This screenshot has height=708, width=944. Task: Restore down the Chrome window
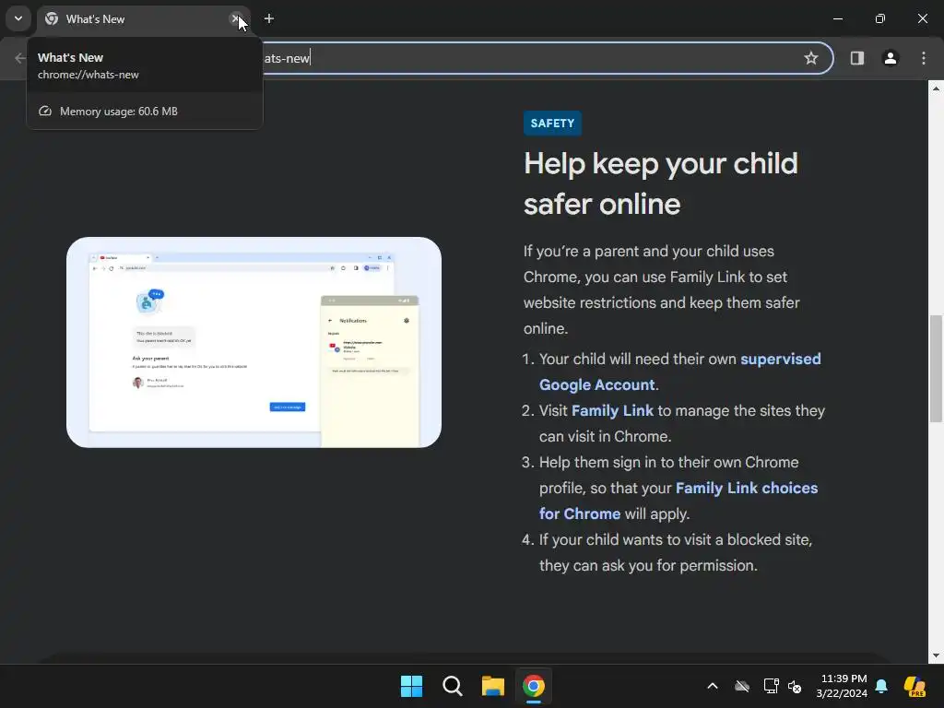pyautogui.click(x=880, y=18)
